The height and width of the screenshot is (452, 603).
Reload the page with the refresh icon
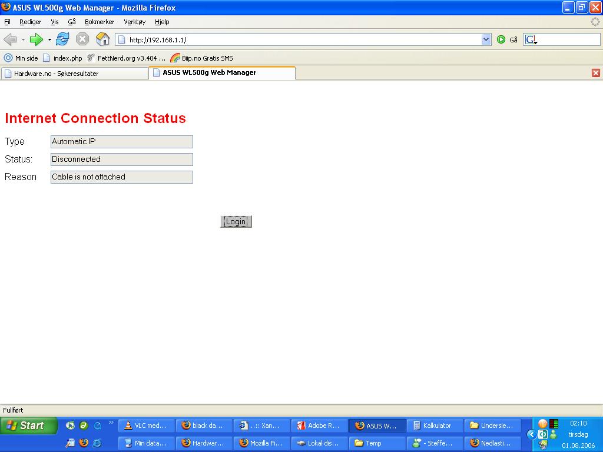coord(62,39)
